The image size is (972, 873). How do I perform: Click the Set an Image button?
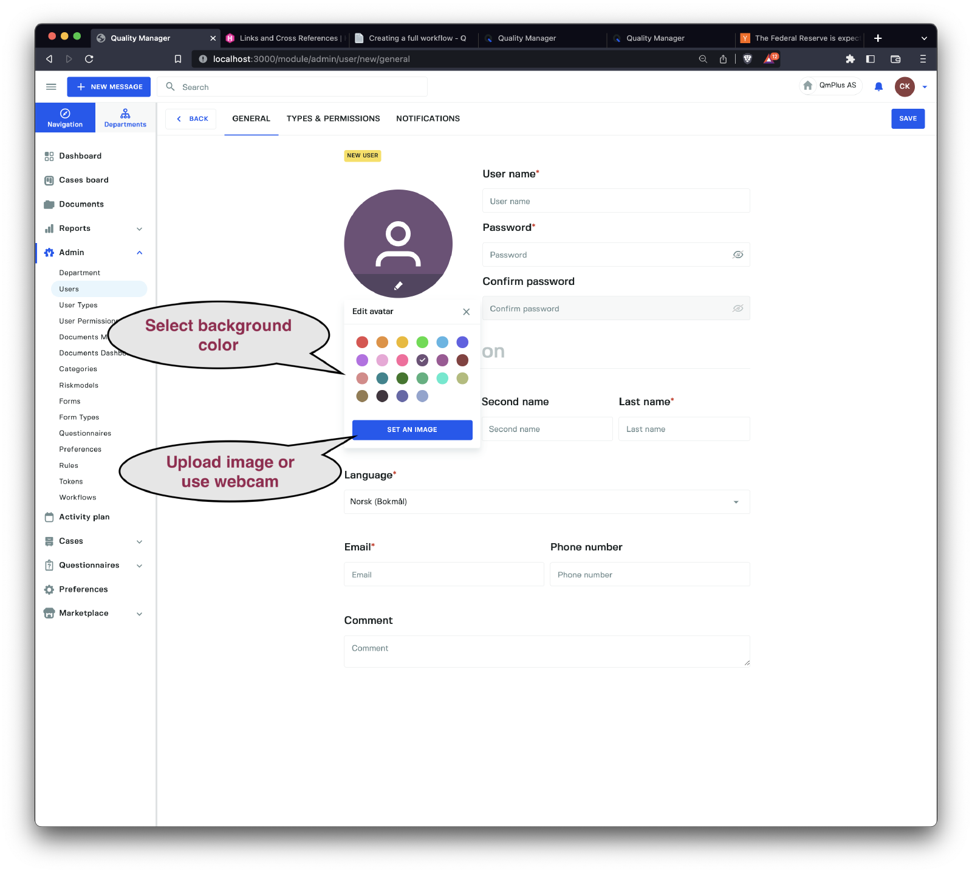412,430
